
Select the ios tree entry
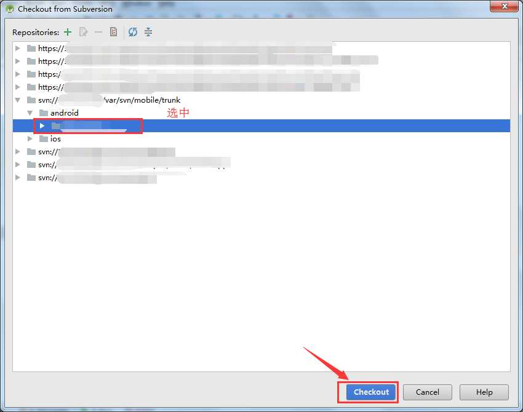point(55,139)
